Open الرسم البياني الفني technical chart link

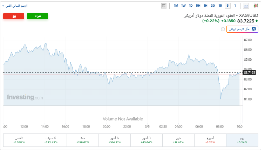[x=15, y=6]
